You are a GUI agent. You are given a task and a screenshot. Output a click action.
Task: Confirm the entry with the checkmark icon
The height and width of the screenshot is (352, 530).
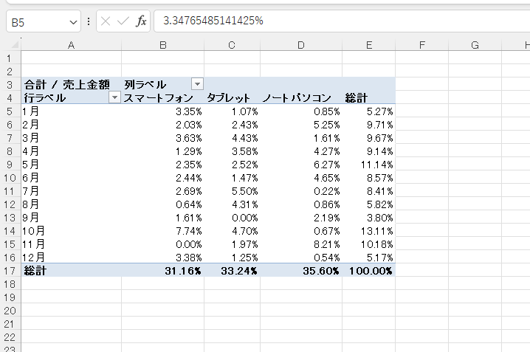[123, 21]
